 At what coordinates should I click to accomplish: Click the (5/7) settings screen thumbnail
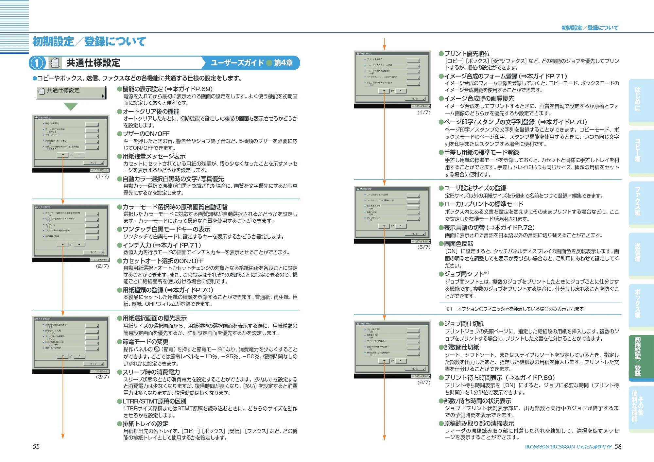click(x=392, y=214)
